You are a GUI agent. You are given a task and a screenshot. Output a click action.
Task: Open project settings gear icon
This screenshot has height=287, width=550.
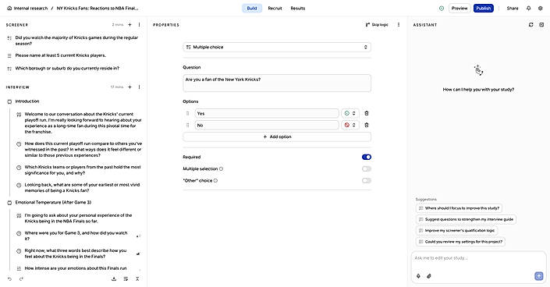point(541,8)
